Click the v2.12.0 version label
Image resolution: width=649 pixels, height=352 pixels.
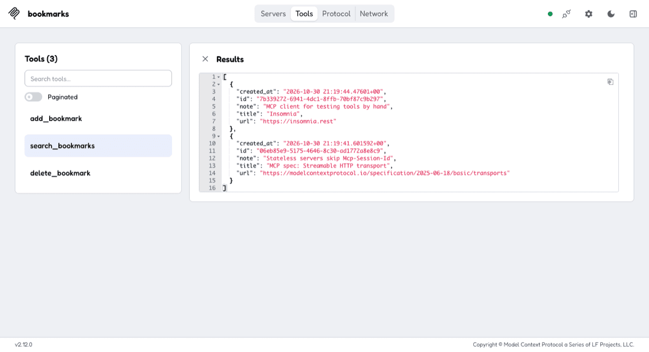point(23,344)
